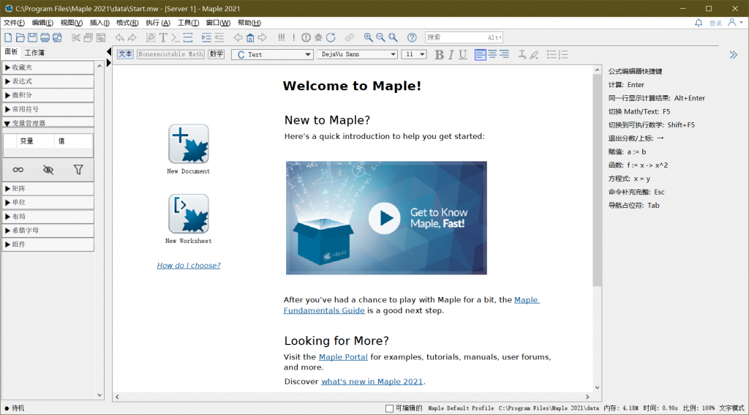Toggle bold formatting
749x415 pixels.
pos(439,54)
